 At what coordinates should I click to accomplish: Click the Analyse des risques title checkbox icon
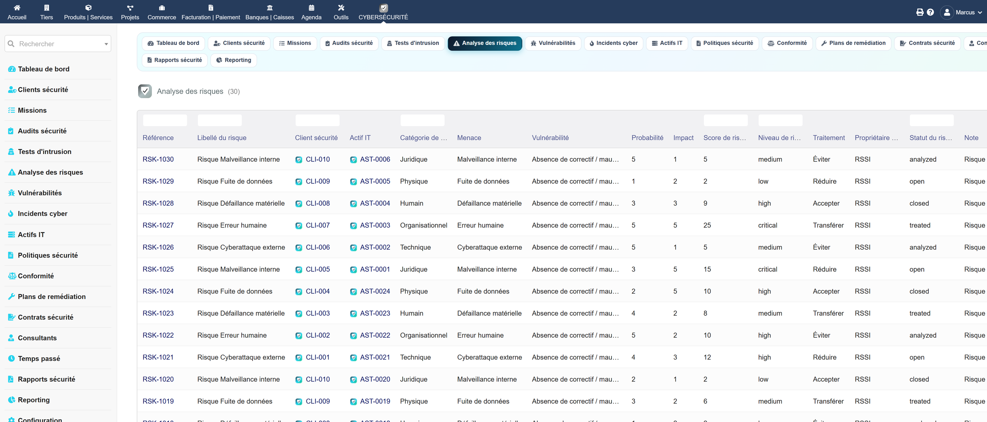145,91
